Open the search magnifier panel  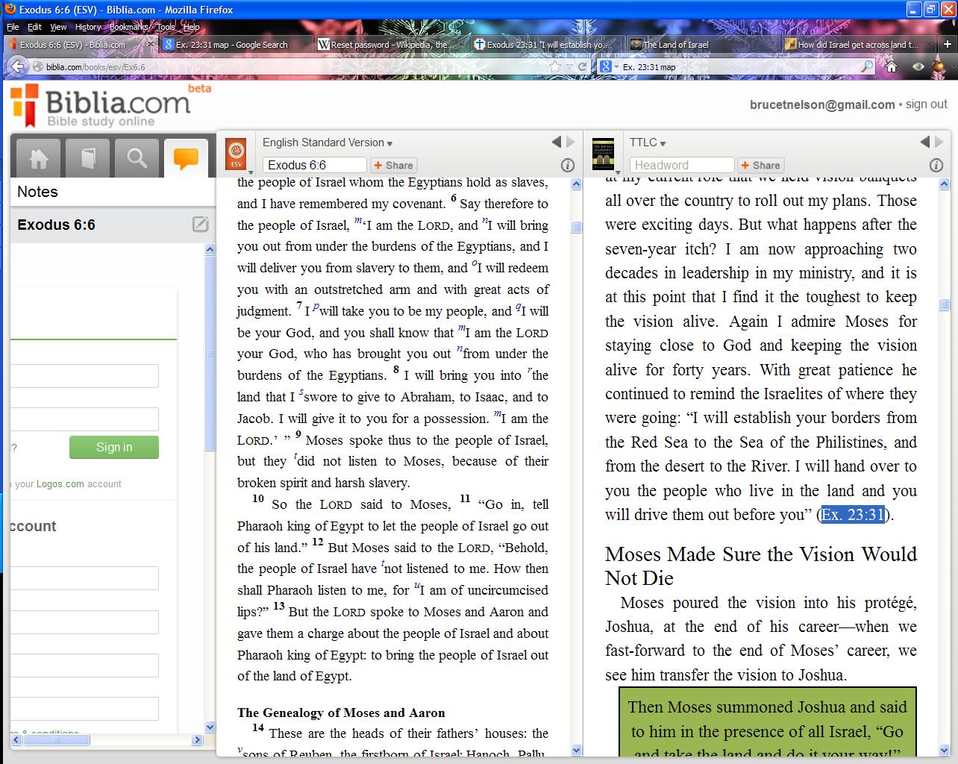click(137, 158)
